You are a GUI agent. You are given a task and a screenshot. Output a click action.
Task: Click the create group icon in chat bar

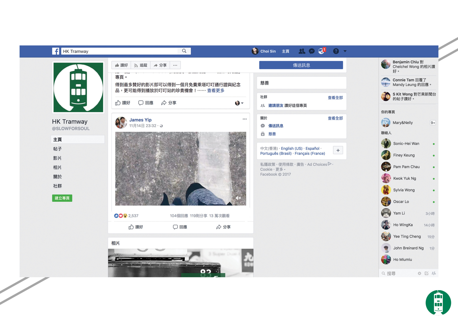click(x=434, y=273)
